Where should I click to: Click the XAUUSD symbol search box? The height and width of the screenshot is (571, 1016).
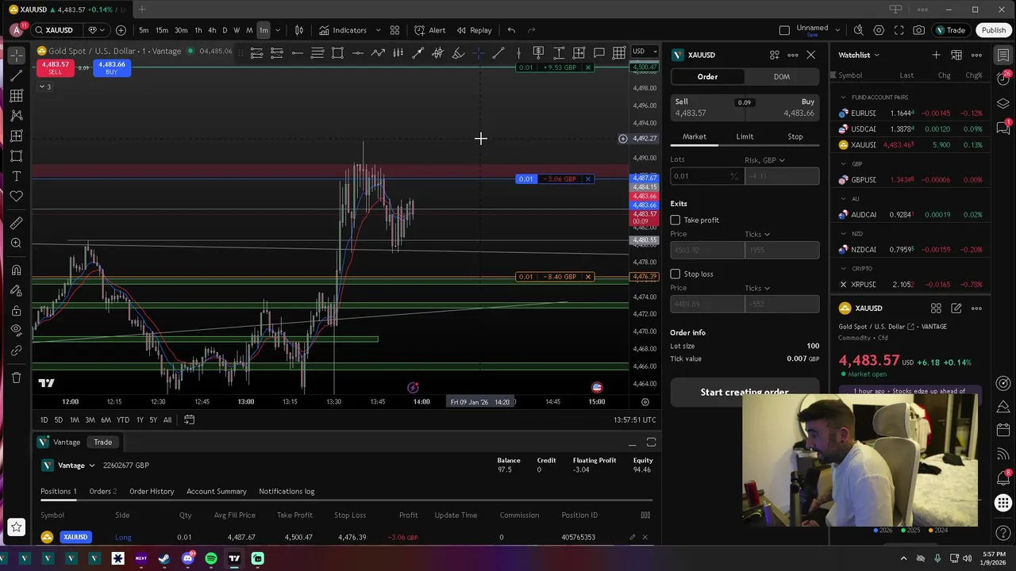(57, 30)
